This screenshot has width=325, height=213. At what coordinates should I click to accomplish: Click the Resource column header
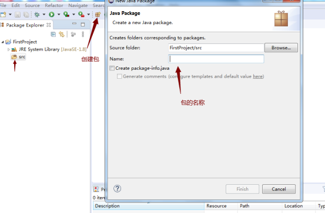click(221, 206)
